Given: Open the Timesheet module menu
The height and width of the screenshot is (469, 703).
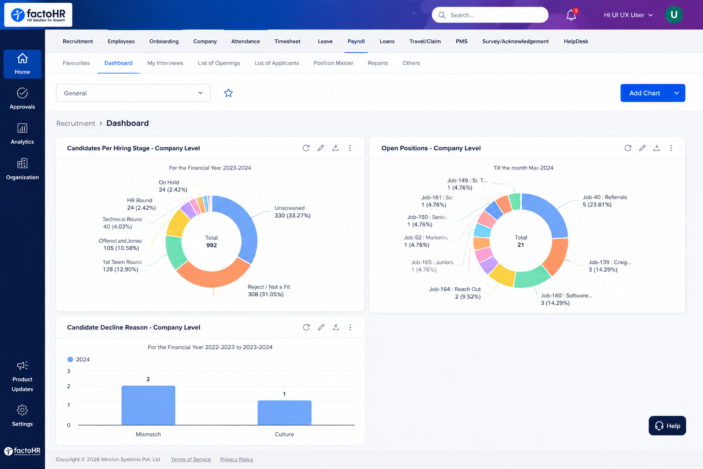Looking at the screenshot, I should point(287,41).
